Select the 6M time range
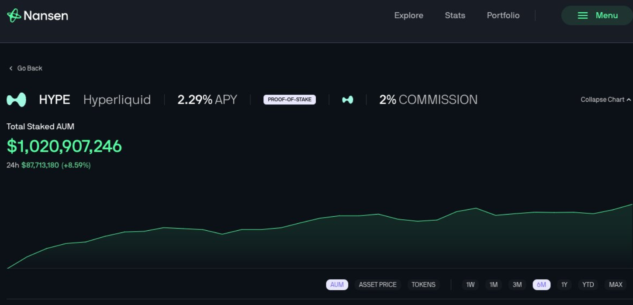The height and width of the screenshot is (305, 633). [541, 285]
